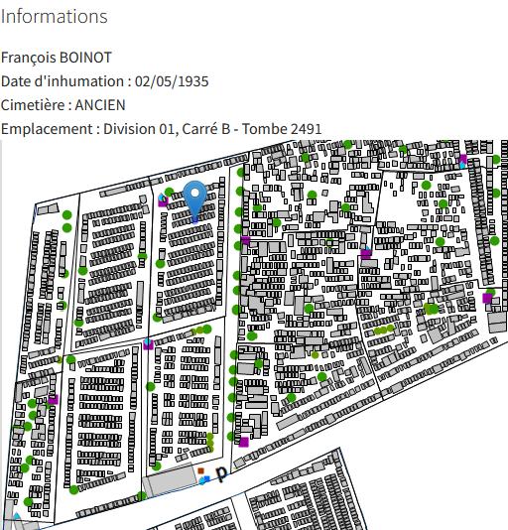Click the Emplacement Division 01 Tombe 2491 text
Screen dimensions: 508x530
[161, 129]
